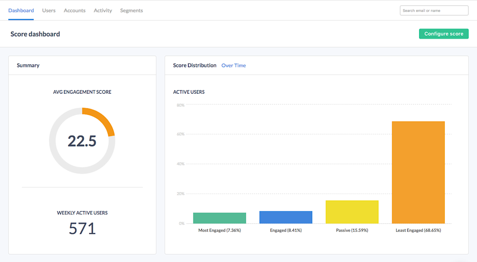This screenshot has height=262, width=477.
Task: Open the Activity tab
Action: 103,10
